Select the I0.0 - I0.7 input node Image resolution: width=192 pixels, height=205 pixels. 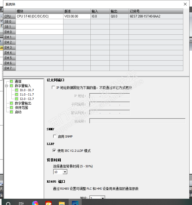click(x=27, y=90)
